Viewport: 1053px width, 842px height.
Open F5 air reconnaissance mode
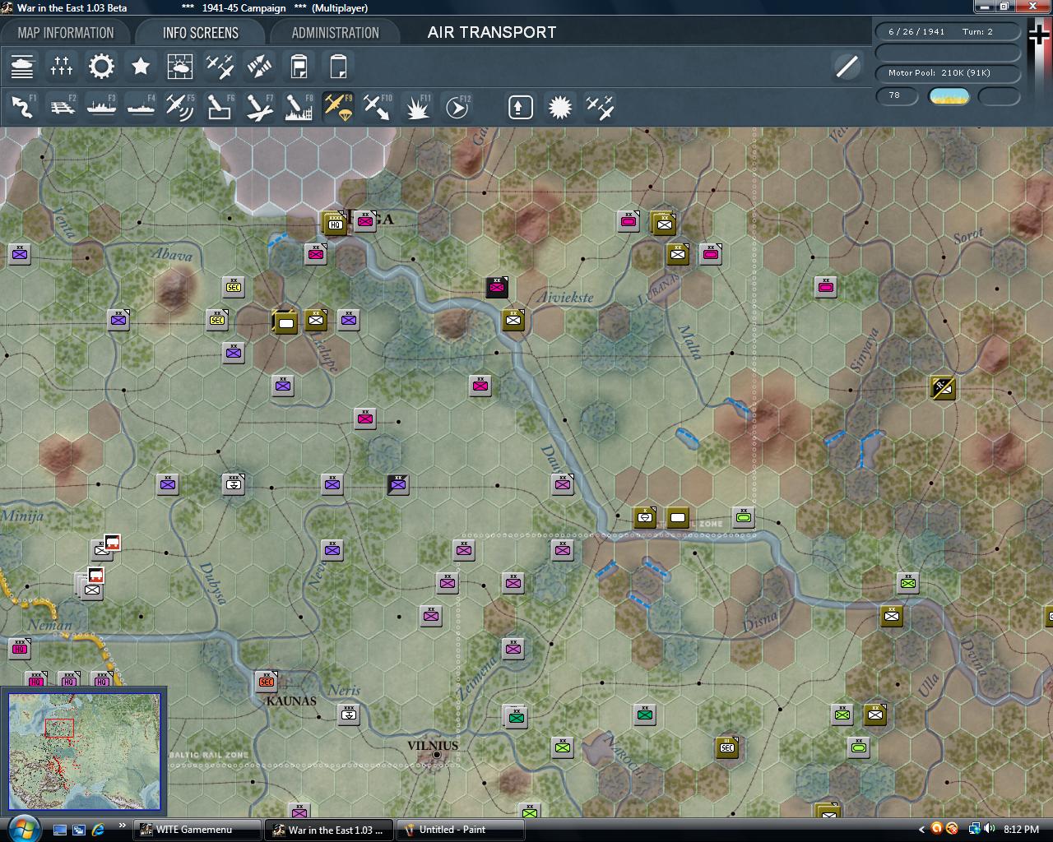(180, 105)
